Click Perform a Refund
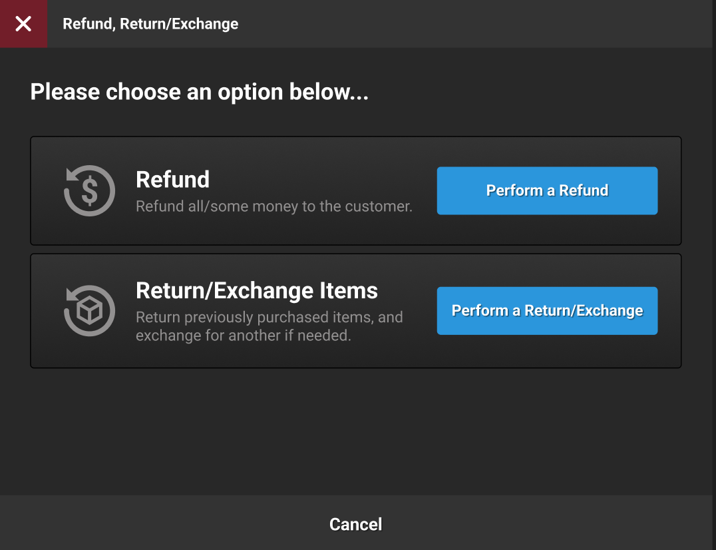The width and height of the screenshot is (716, 550). (547, 190)
